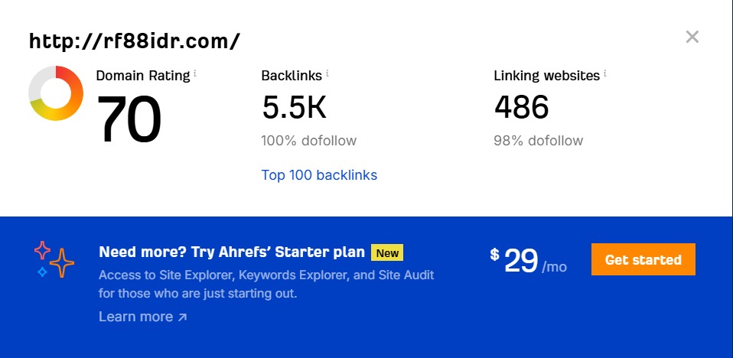Open the Top 100 backlinks link
Image resolution: width=733 pixels, height=358 pixels.
click(319, 175)
